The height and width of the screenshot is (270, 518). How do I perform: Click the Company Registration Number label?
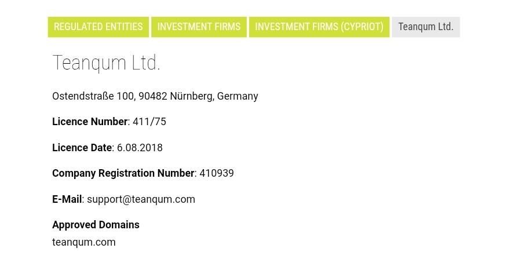click(123, 173)
